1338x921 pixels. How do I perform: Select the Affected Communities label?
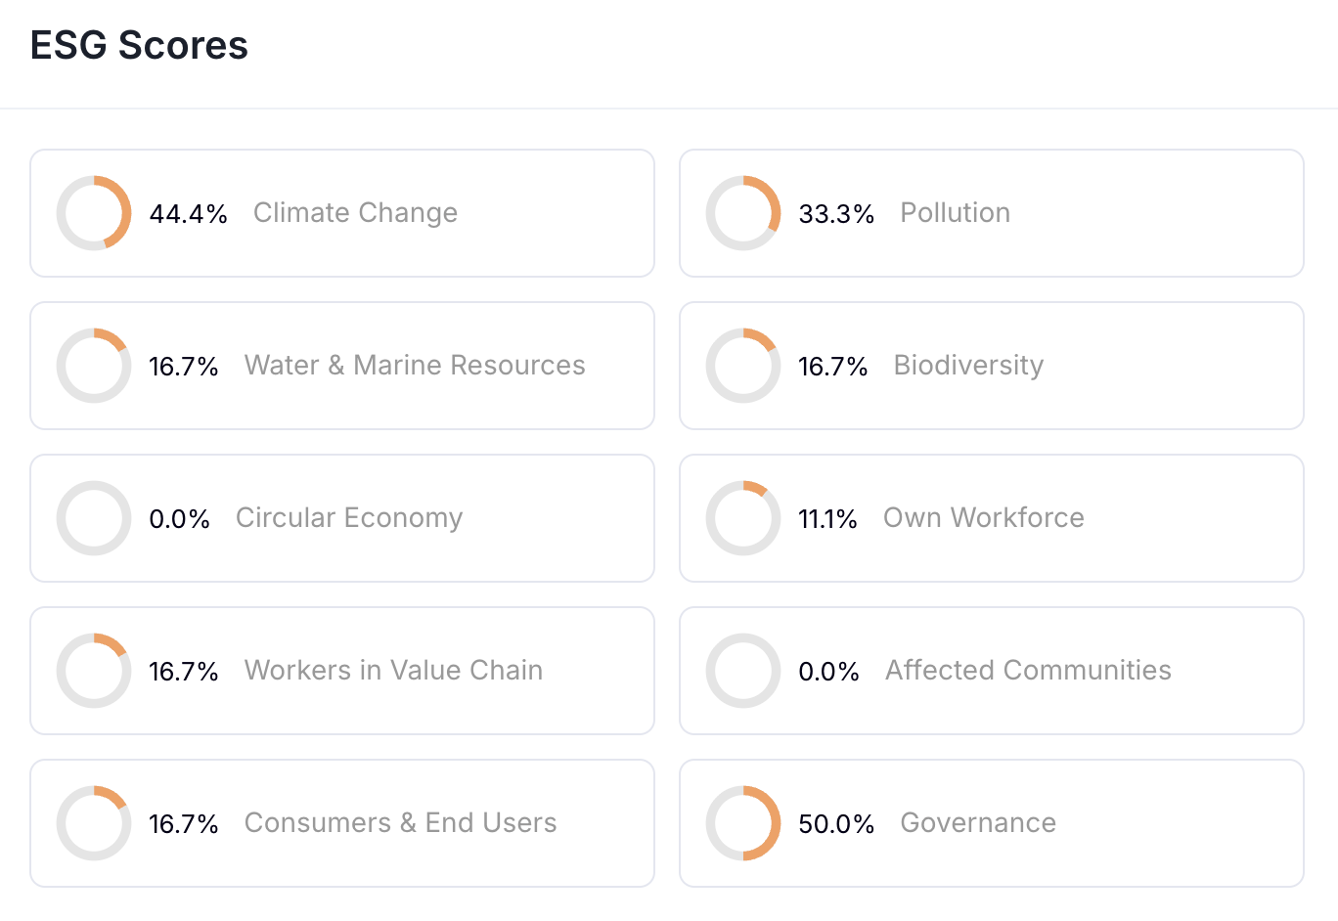click(x=1028, y=671)
